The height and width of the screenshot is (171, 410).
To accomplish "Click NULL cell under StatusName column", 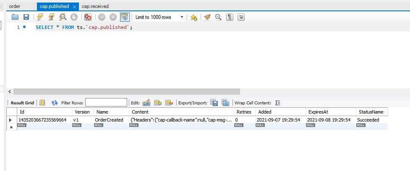I will [371, 127].
